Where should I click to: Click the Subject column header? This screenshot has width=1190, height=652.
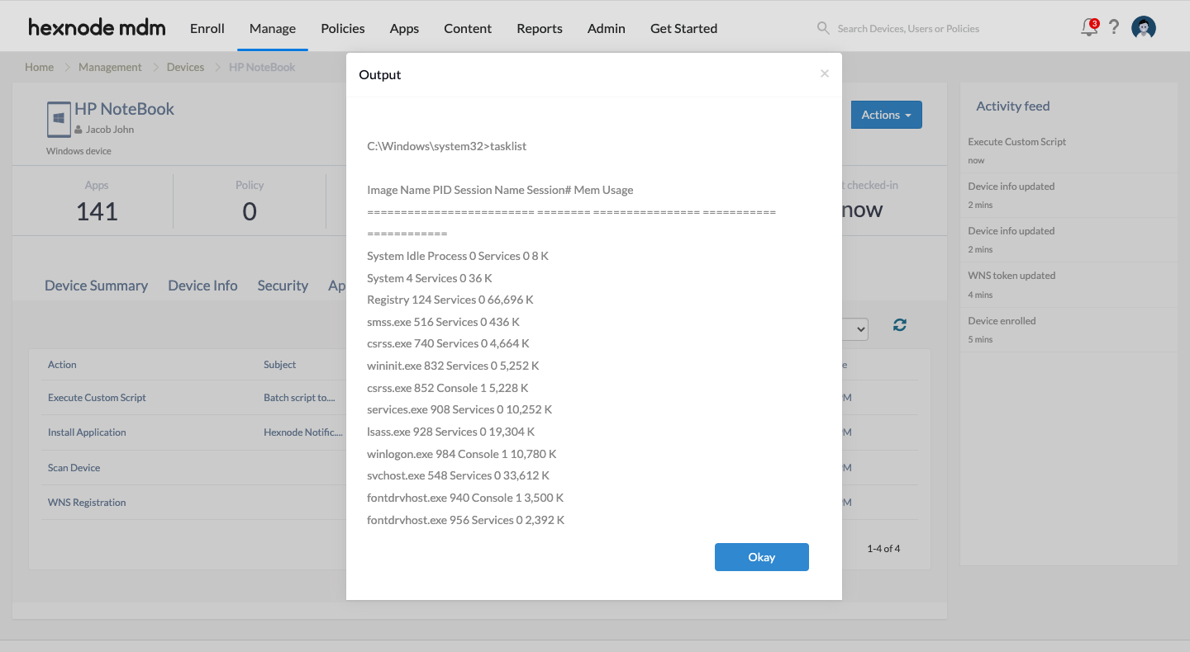(279, 364)
